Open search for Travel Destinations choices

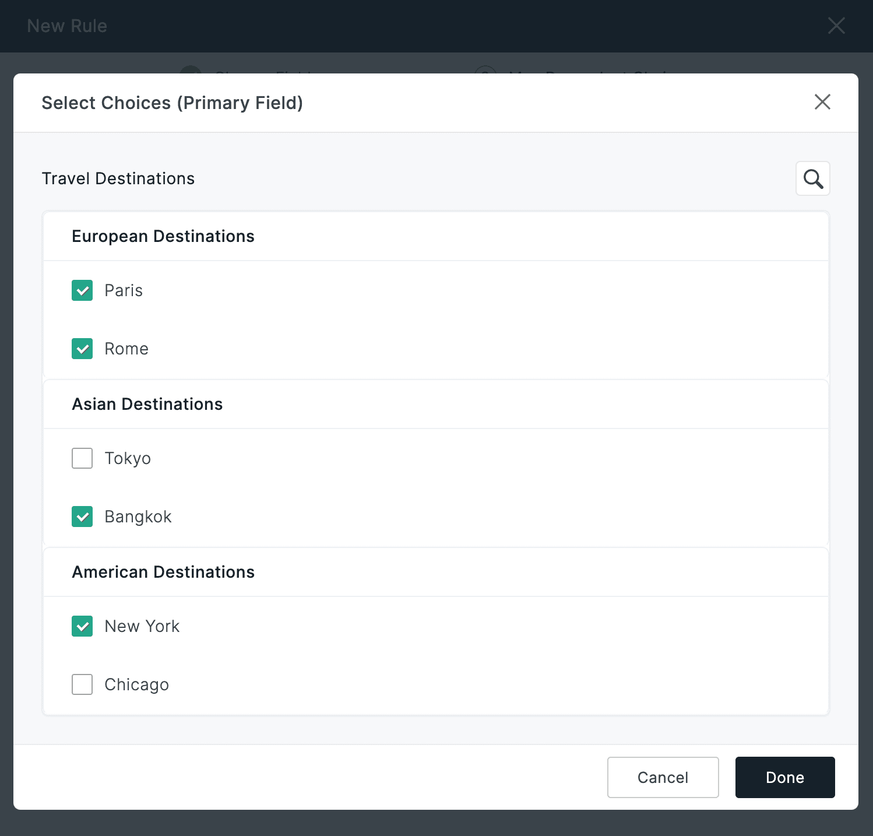tap(812, 178)
